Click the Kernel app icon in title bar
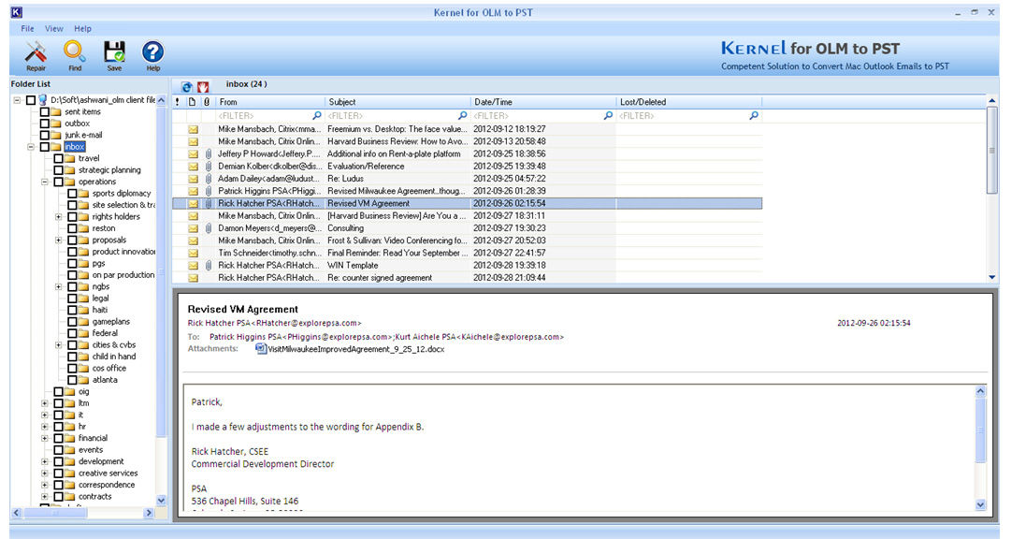 pyautogui.click(x=16, y=12)
